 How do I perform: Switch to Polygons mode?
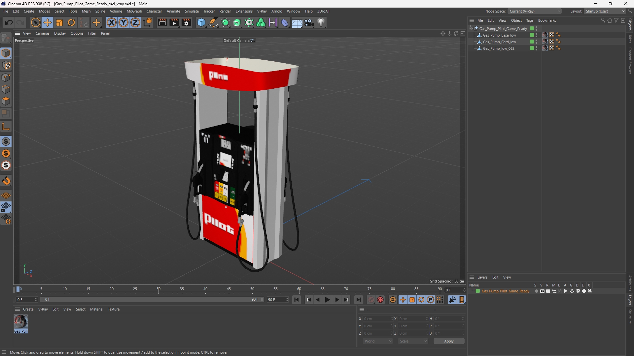[6, 101]
